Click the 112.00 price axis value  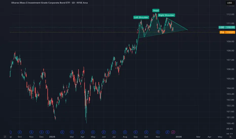click(x=230, y=14)
